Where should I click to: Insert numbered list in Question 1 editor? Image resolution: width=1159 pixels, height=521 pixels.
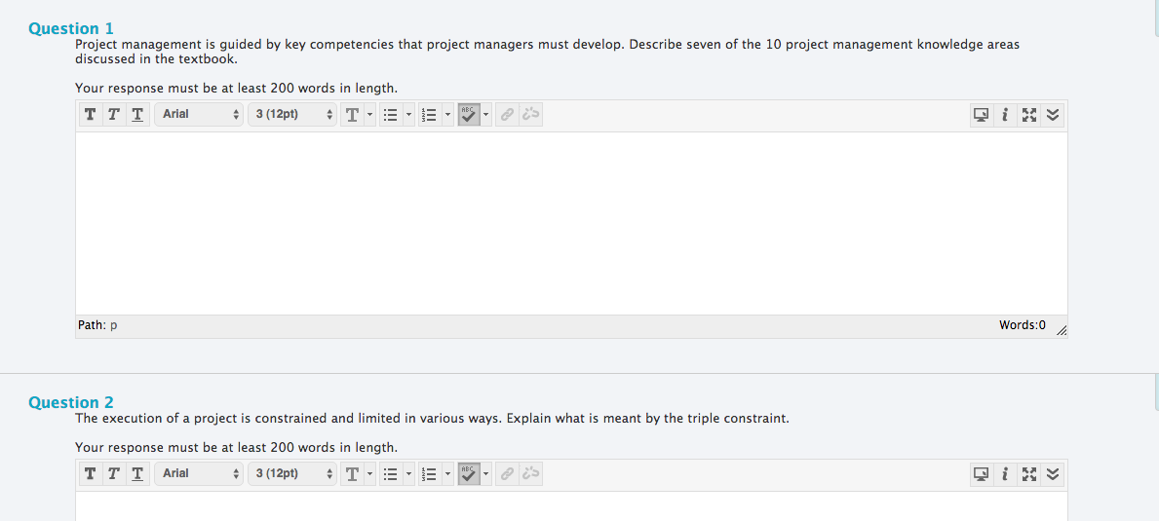[427, 115]
